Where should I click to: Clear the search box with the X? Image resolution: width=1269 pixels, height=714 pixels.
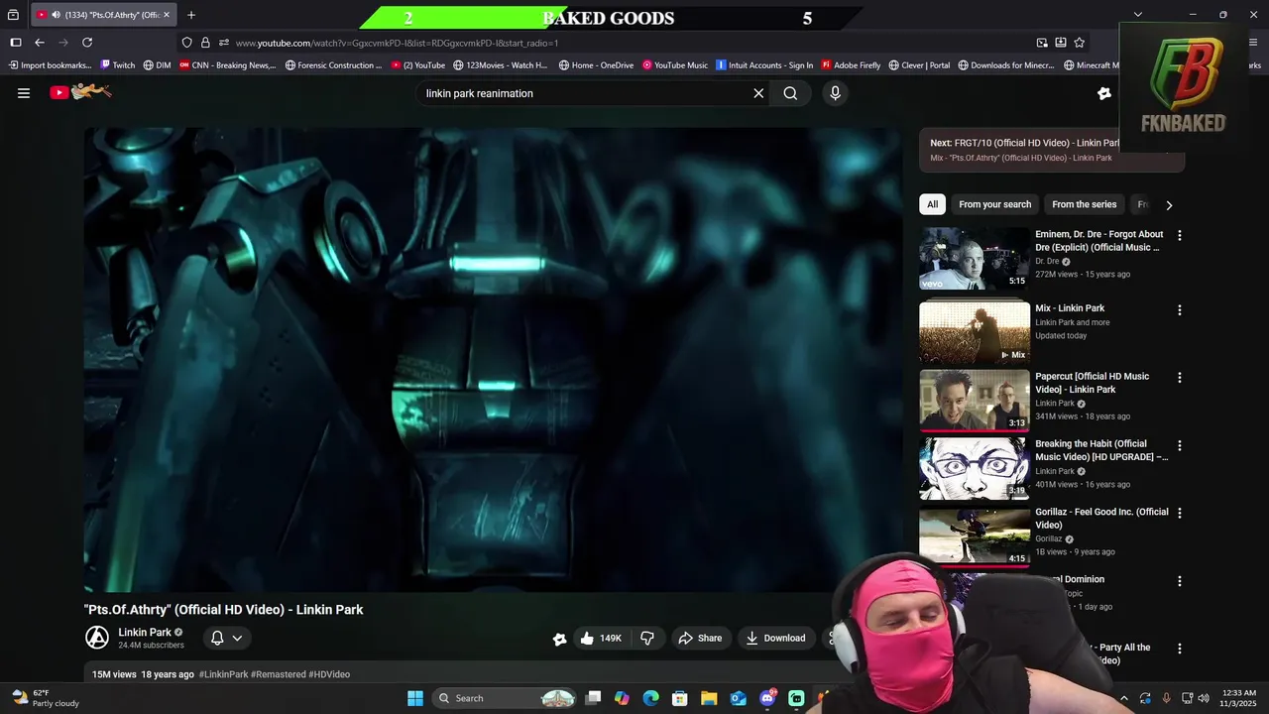pos(758,93)
